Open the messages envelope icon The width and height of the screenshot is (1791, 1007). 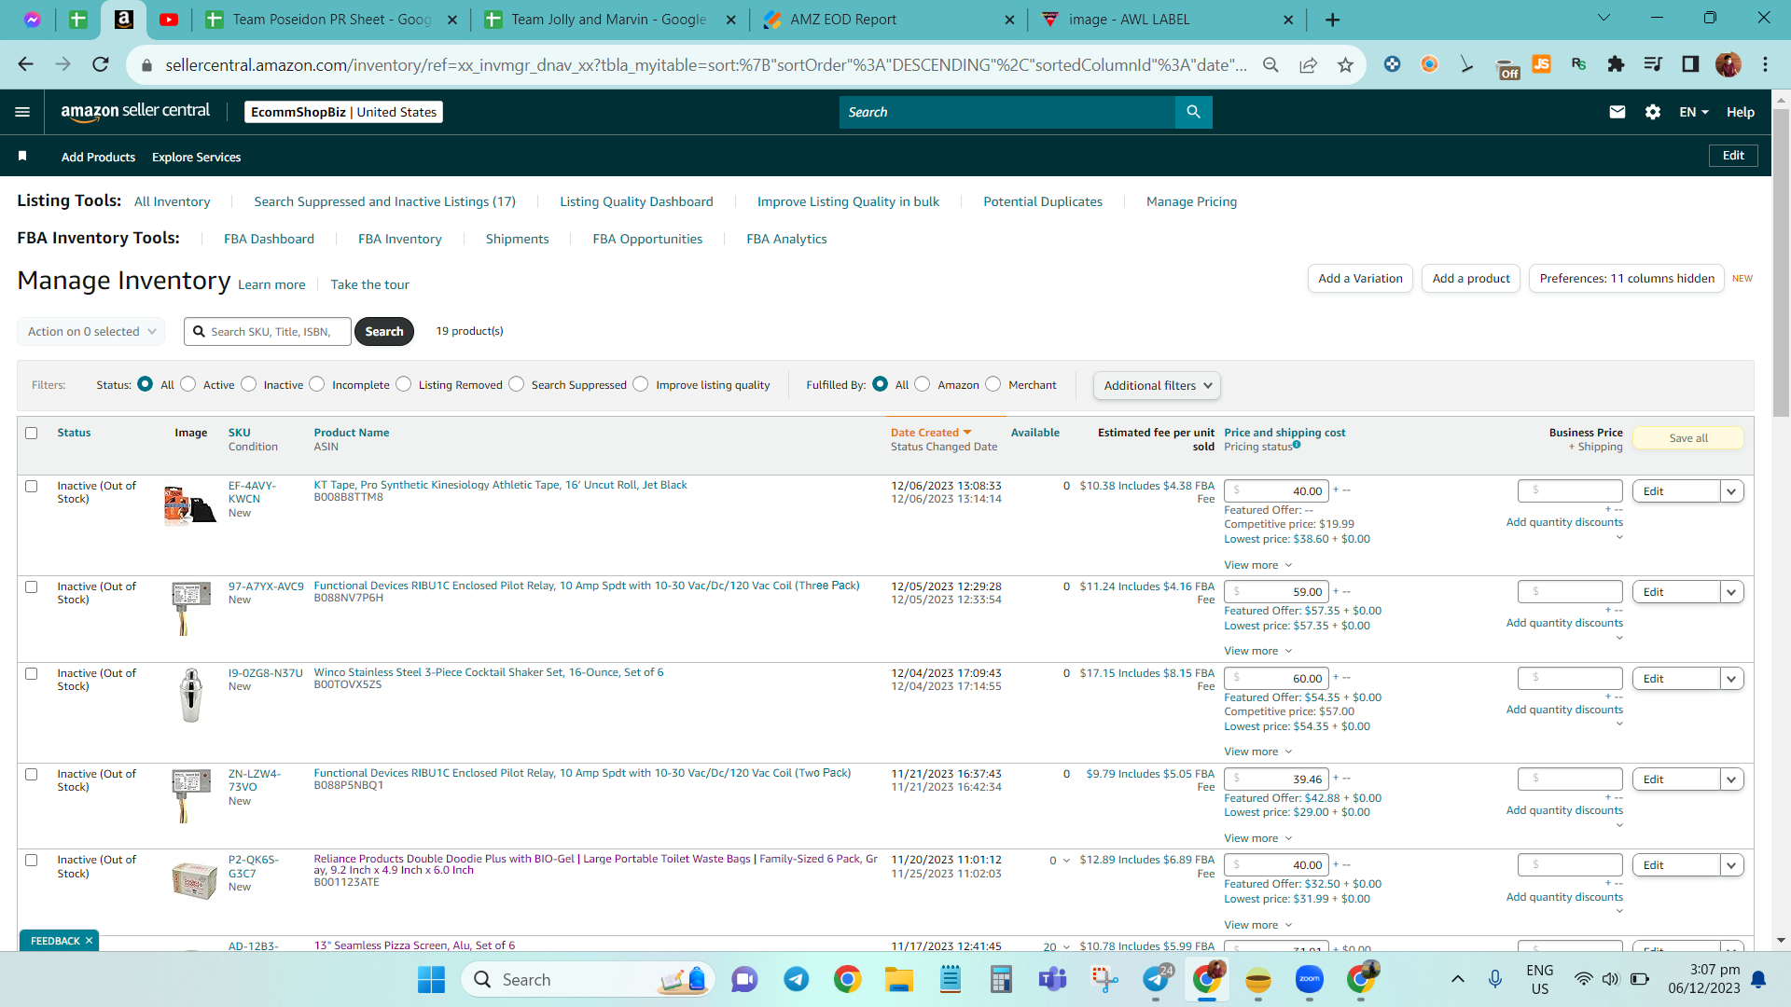(1617, 112)
